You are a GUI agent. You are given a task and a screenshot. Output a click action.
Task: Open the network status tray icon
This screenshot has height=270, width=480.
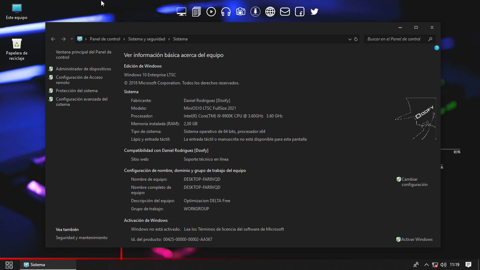point(435,265)
